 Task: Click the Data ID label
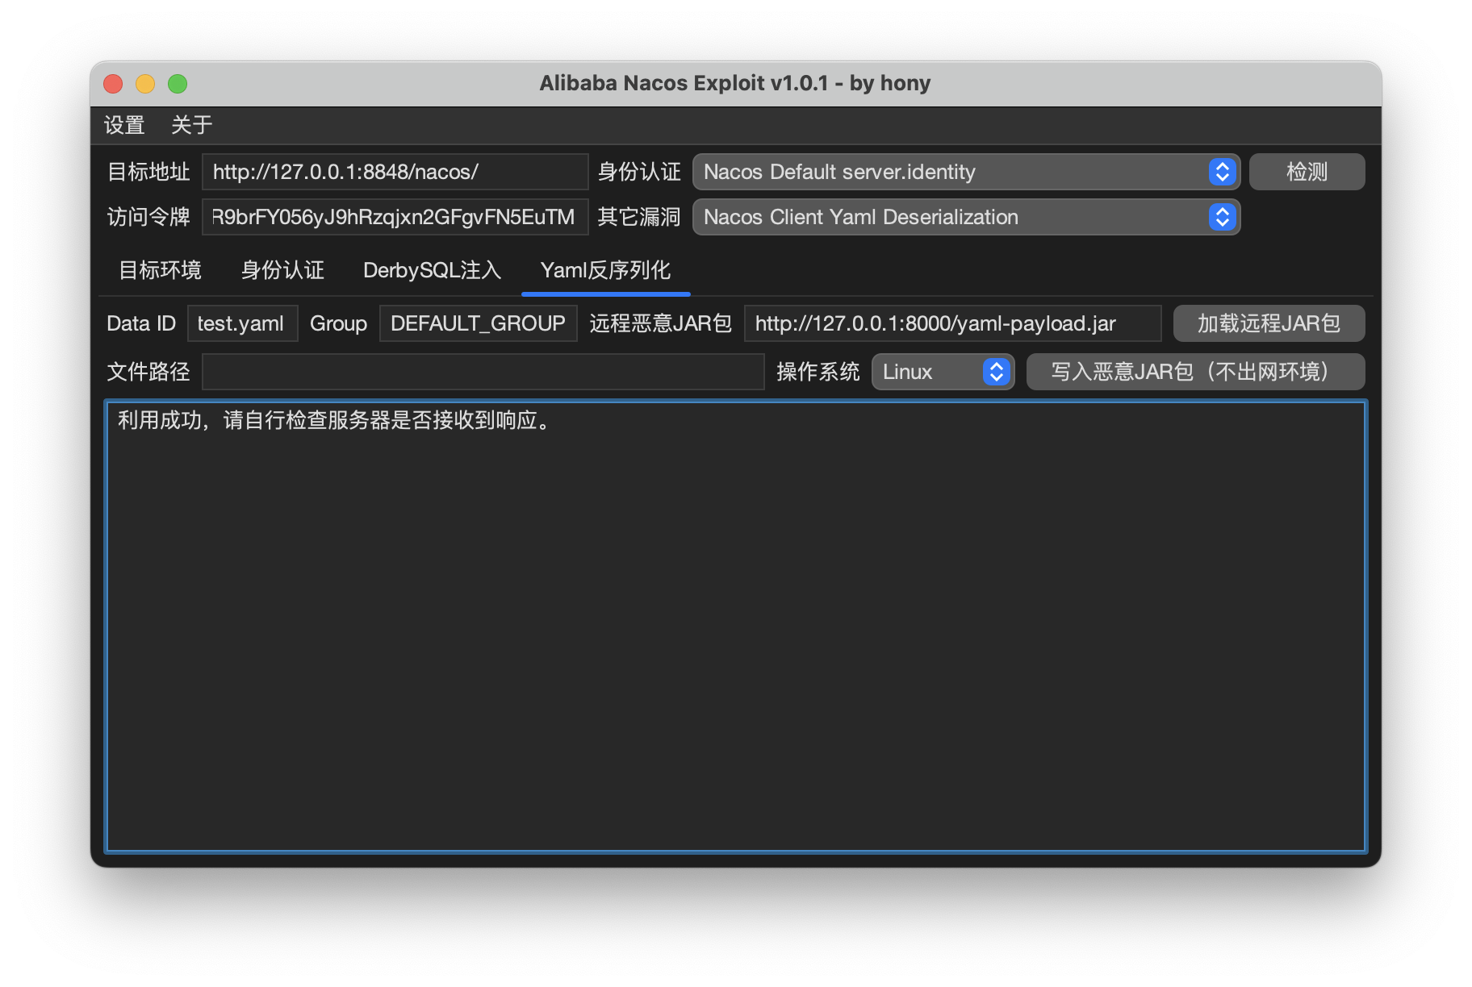141,323
